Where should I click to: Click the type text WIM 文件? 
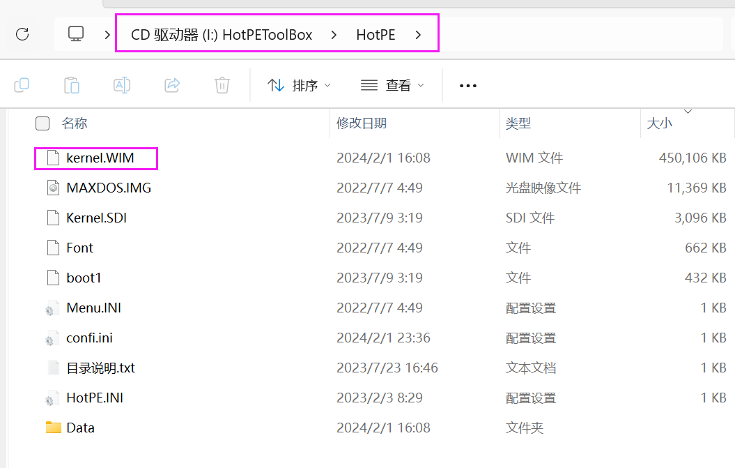(x=534, y=158)
